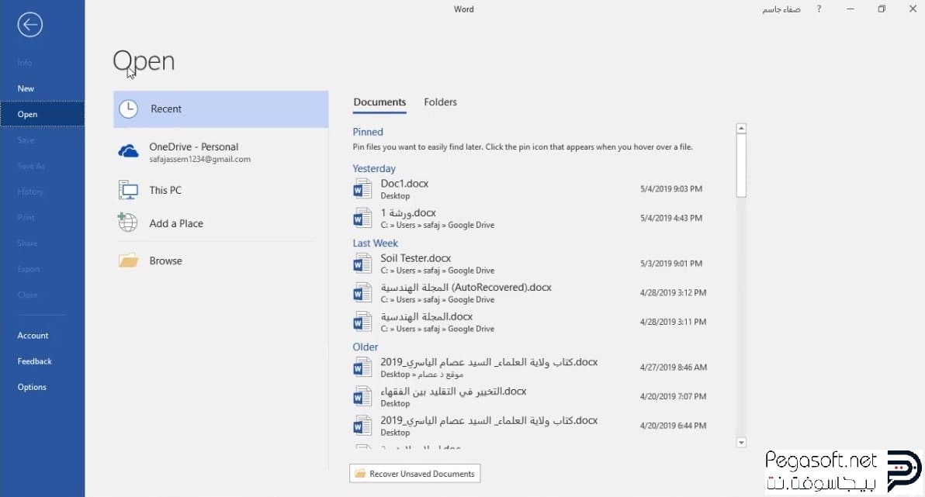Select the Recent clock icon
The height and width of the screenshot is (497, 925).
pos(129,109)
